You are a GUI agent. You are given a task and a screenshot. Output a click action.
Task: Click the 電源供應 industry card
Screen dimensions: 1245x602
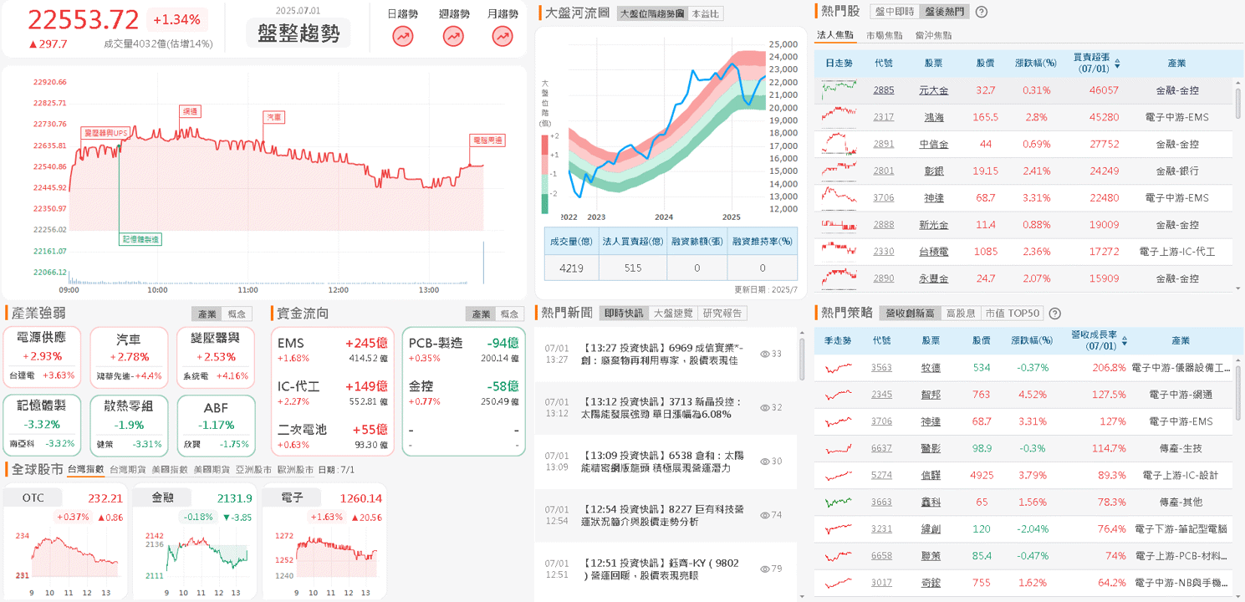coord(42,357)
